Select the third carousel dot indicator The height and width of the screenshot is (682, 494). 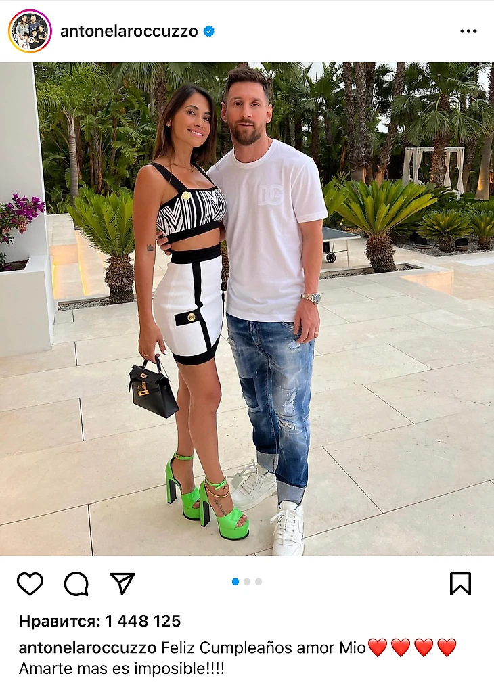[x=259, y=582]
